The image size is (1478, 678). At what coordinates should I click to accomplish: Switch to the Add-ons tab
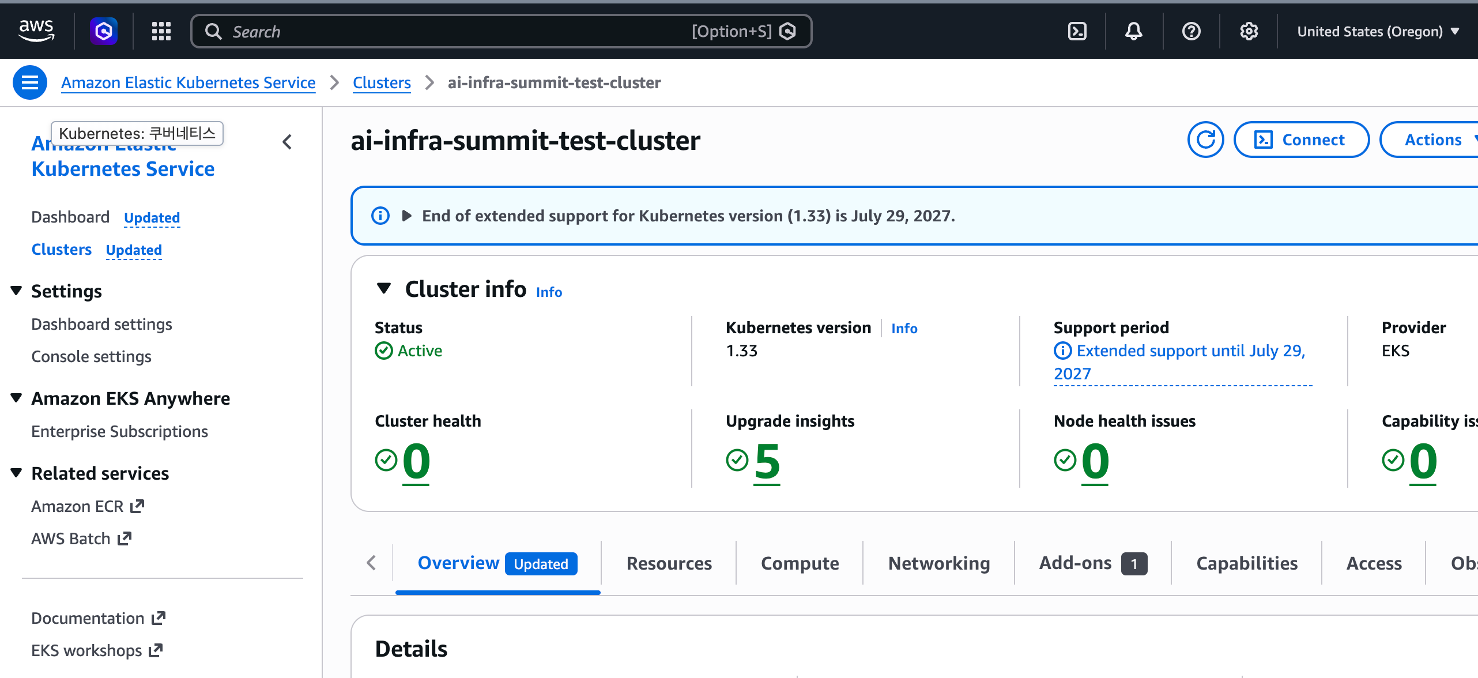click(1092, 563)
